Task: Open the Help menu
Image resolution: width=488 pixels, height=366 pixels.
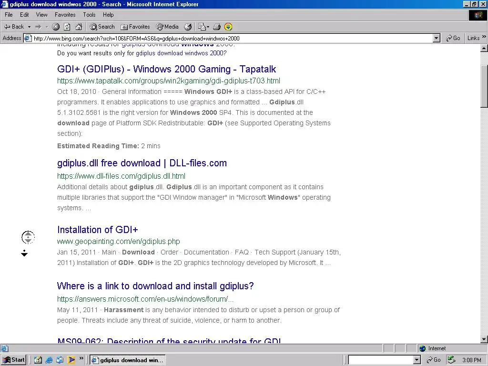Action: (108, 15)
